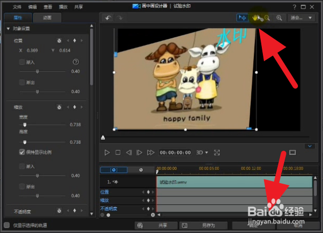Open the 3D mode dropdown
This screenshot has height=233, width=323.
(x=202, y=153)
